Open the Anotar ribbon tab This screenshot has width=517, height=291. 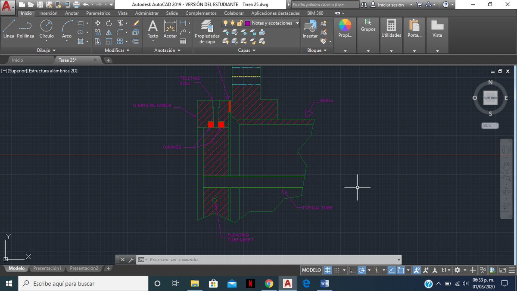click(72, 13)
